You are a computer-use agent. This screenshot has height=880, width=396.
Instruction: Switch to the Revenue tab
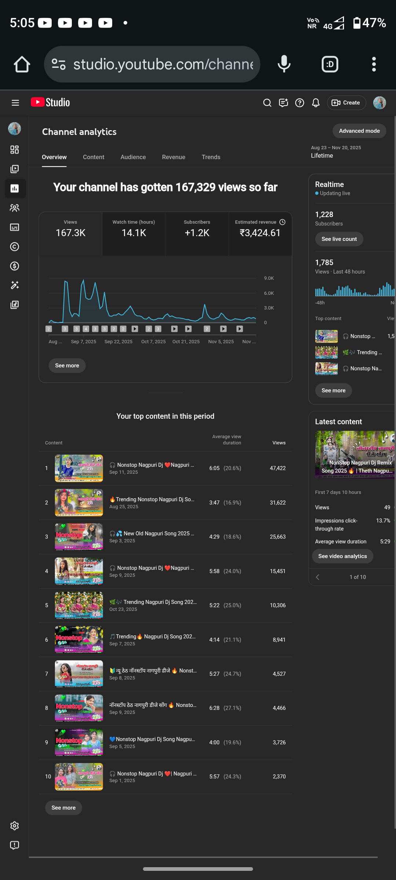pos(173,157)
